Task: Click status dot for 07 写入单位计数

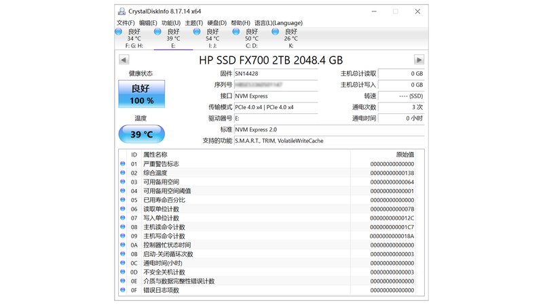Action: tap(123, 218)
